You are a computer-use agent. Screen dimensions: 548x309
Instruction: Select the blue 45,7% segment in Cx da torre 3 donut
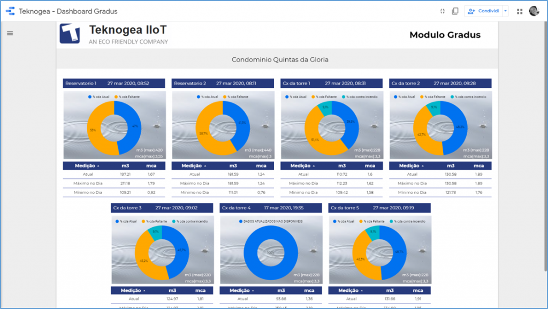(x=181, y=250)
